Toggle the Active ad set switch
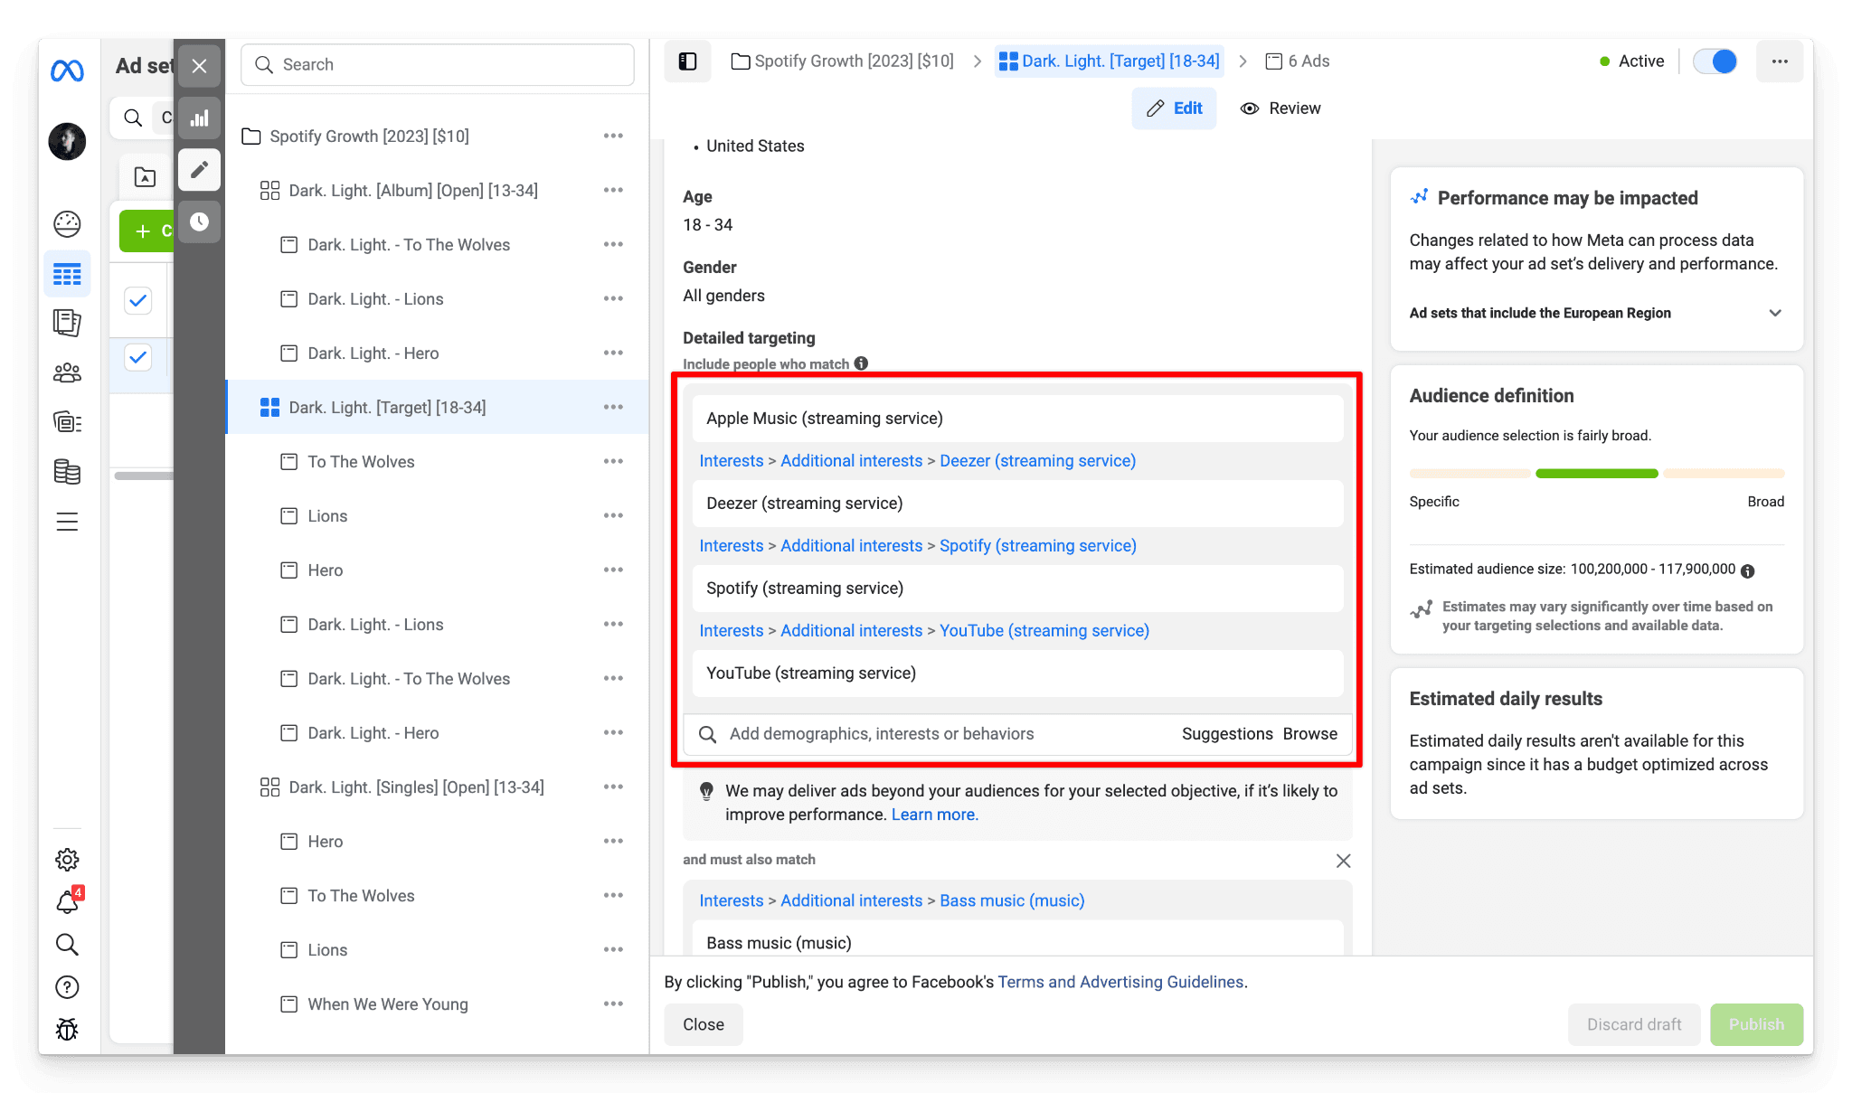This screenshot has height=1093, width=1852. [1715, 61]
